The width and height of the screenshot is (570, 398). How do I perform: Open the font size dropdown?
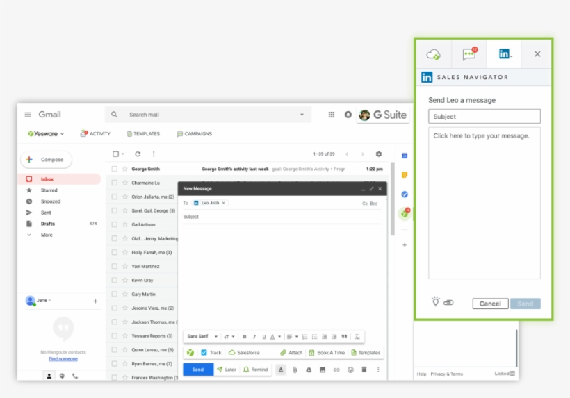(229, 337)
